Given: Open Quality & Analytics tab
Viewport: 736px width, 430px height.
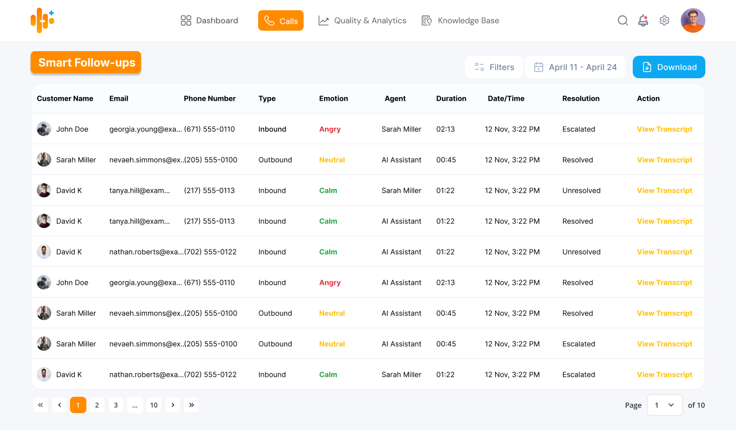Looking at the screenshot, I should [x=362, y=20].
